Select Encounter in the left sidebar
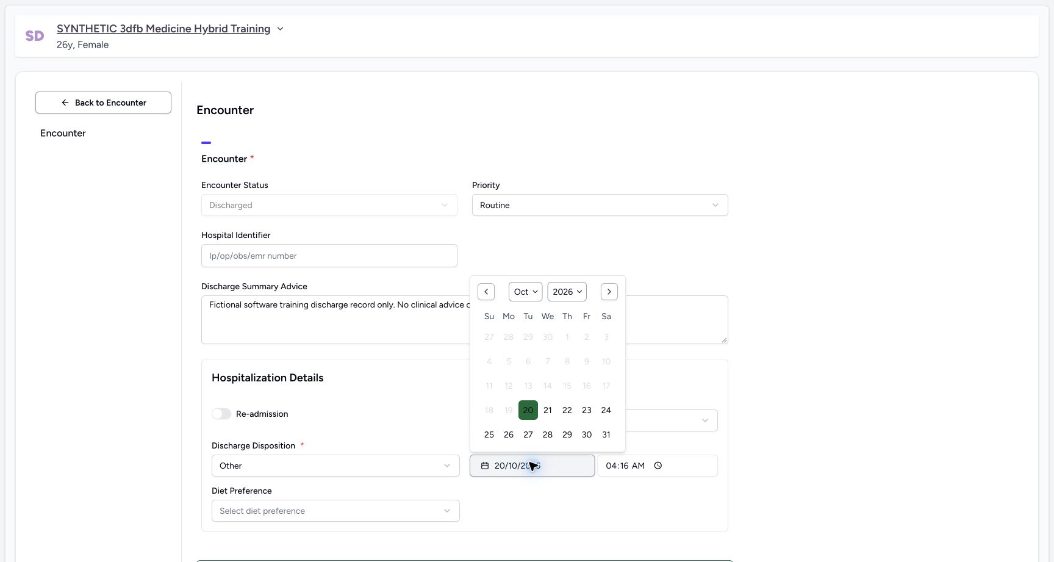The height and width of the screenshot is (562, 1054). click(x=63, y=133)
